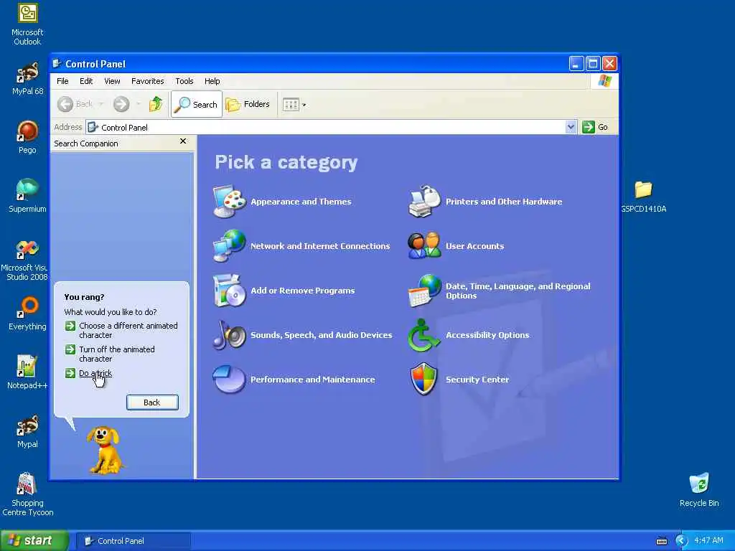This screenshot has height=551, width=735.
Task: Click the Back button in Search Companion
Action: pos(152,402)
